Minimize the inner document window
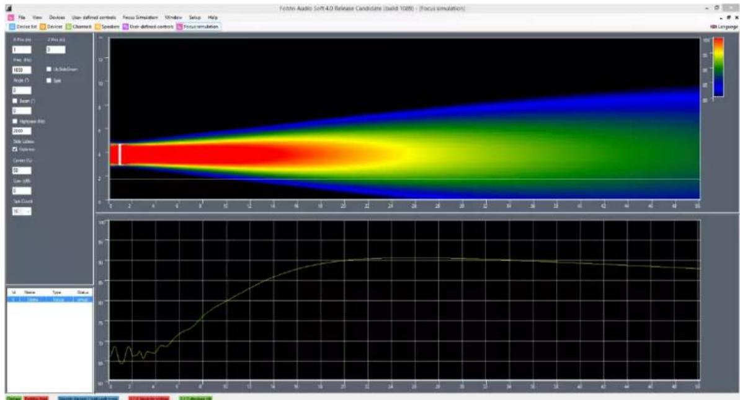The height and width of the screenshot is (400, 740). [721, 17]
